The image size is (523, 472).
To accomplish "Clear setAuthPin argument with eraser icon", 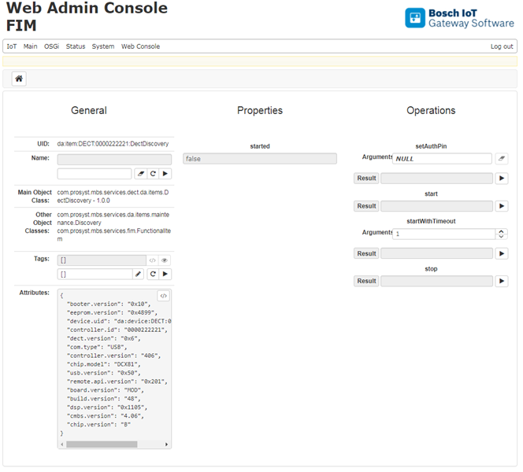I will 502,159.
